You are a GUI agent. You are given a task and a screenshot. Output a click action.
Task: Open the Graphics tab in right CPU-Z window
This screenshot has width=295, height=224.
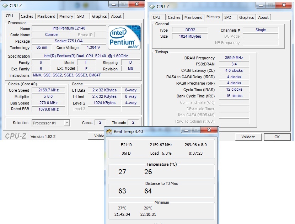pyautogui.click(x=246, y=17)
